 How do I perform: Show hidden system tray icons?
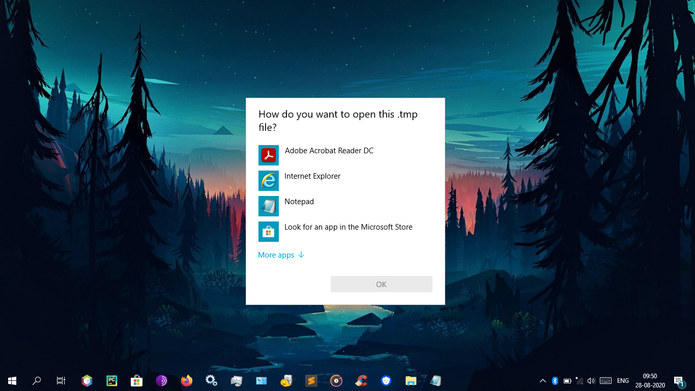click(543, 380)
